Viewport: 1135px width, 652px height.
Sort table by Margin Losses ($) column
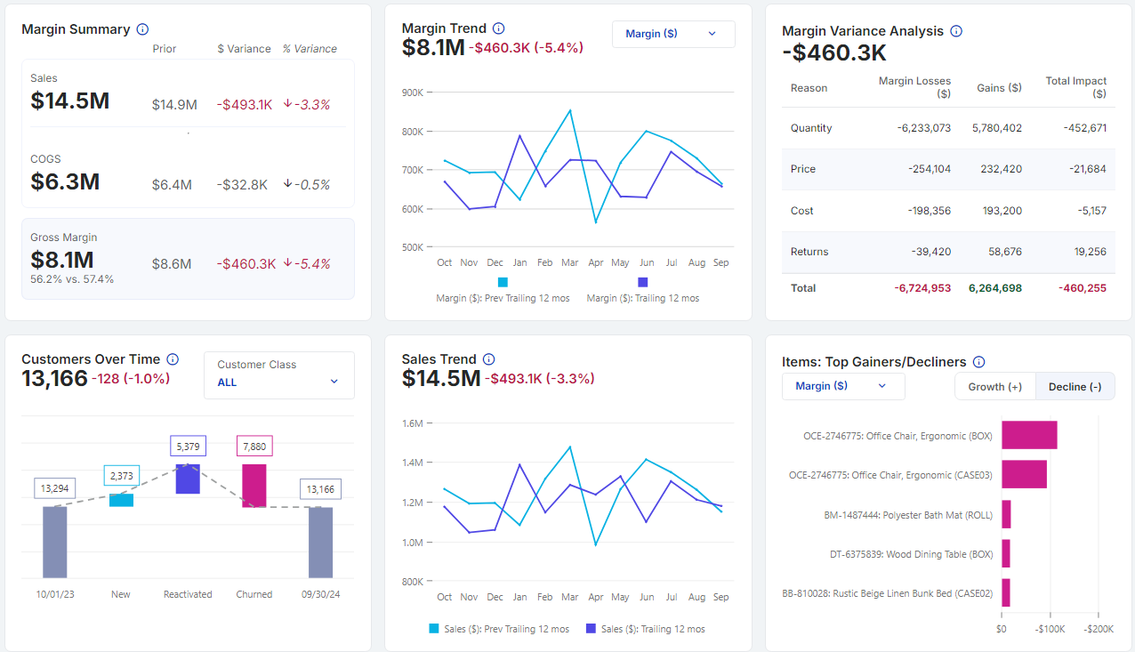pos(914,87)
